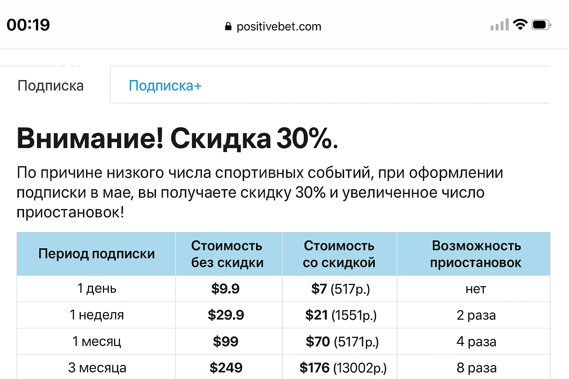569x379 pixels.
Task: Tap the Wi-Fi status icon
Action: coord(520,25)
